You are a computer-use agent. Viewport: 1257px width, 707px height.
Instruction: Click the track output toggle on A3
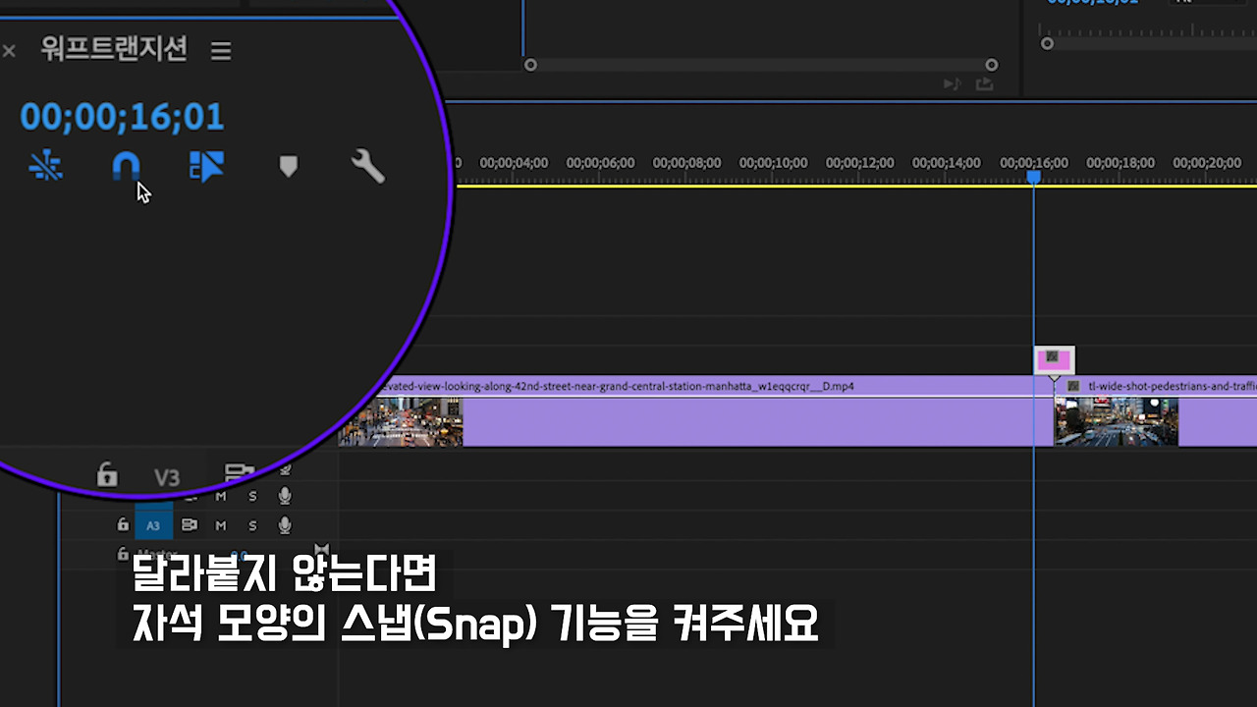point(189,525)
